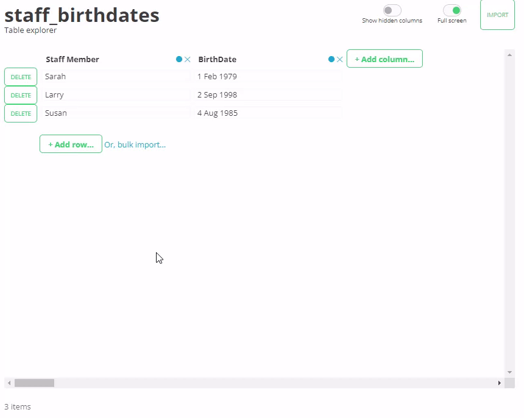Click the up arrow of the vertical scrollbar

(x=509, y=55)
